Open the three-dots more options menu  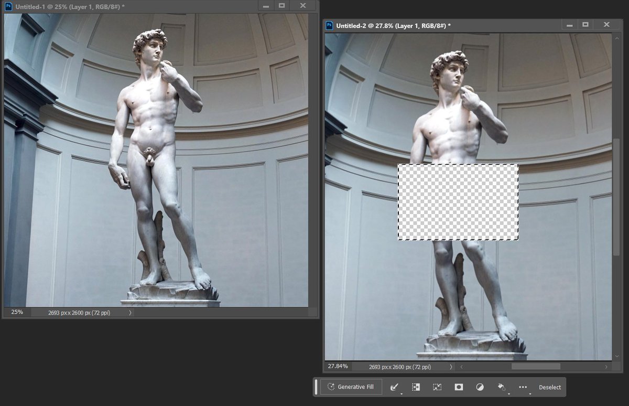[x=523, y=387]
